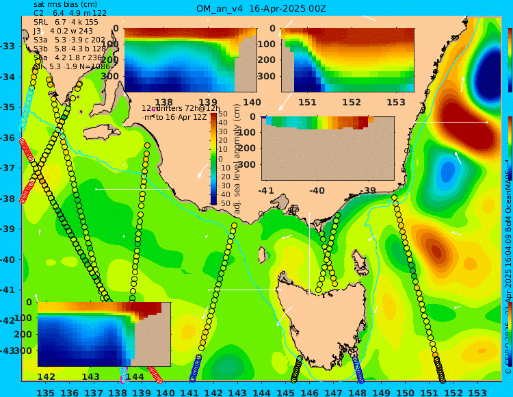Image resolution: width=513 pixels, height=397 pixels.
Task: Click the 'adj. sea level anomaly (cm)' label
Action: [x=237, y=159]
